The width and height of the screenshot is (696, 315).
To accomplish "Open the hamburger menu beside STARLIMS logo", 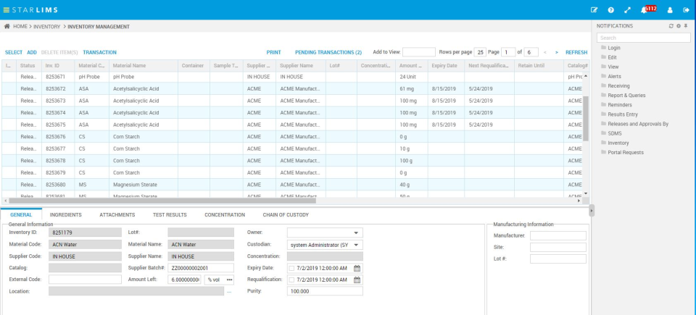I will [7, 9].
